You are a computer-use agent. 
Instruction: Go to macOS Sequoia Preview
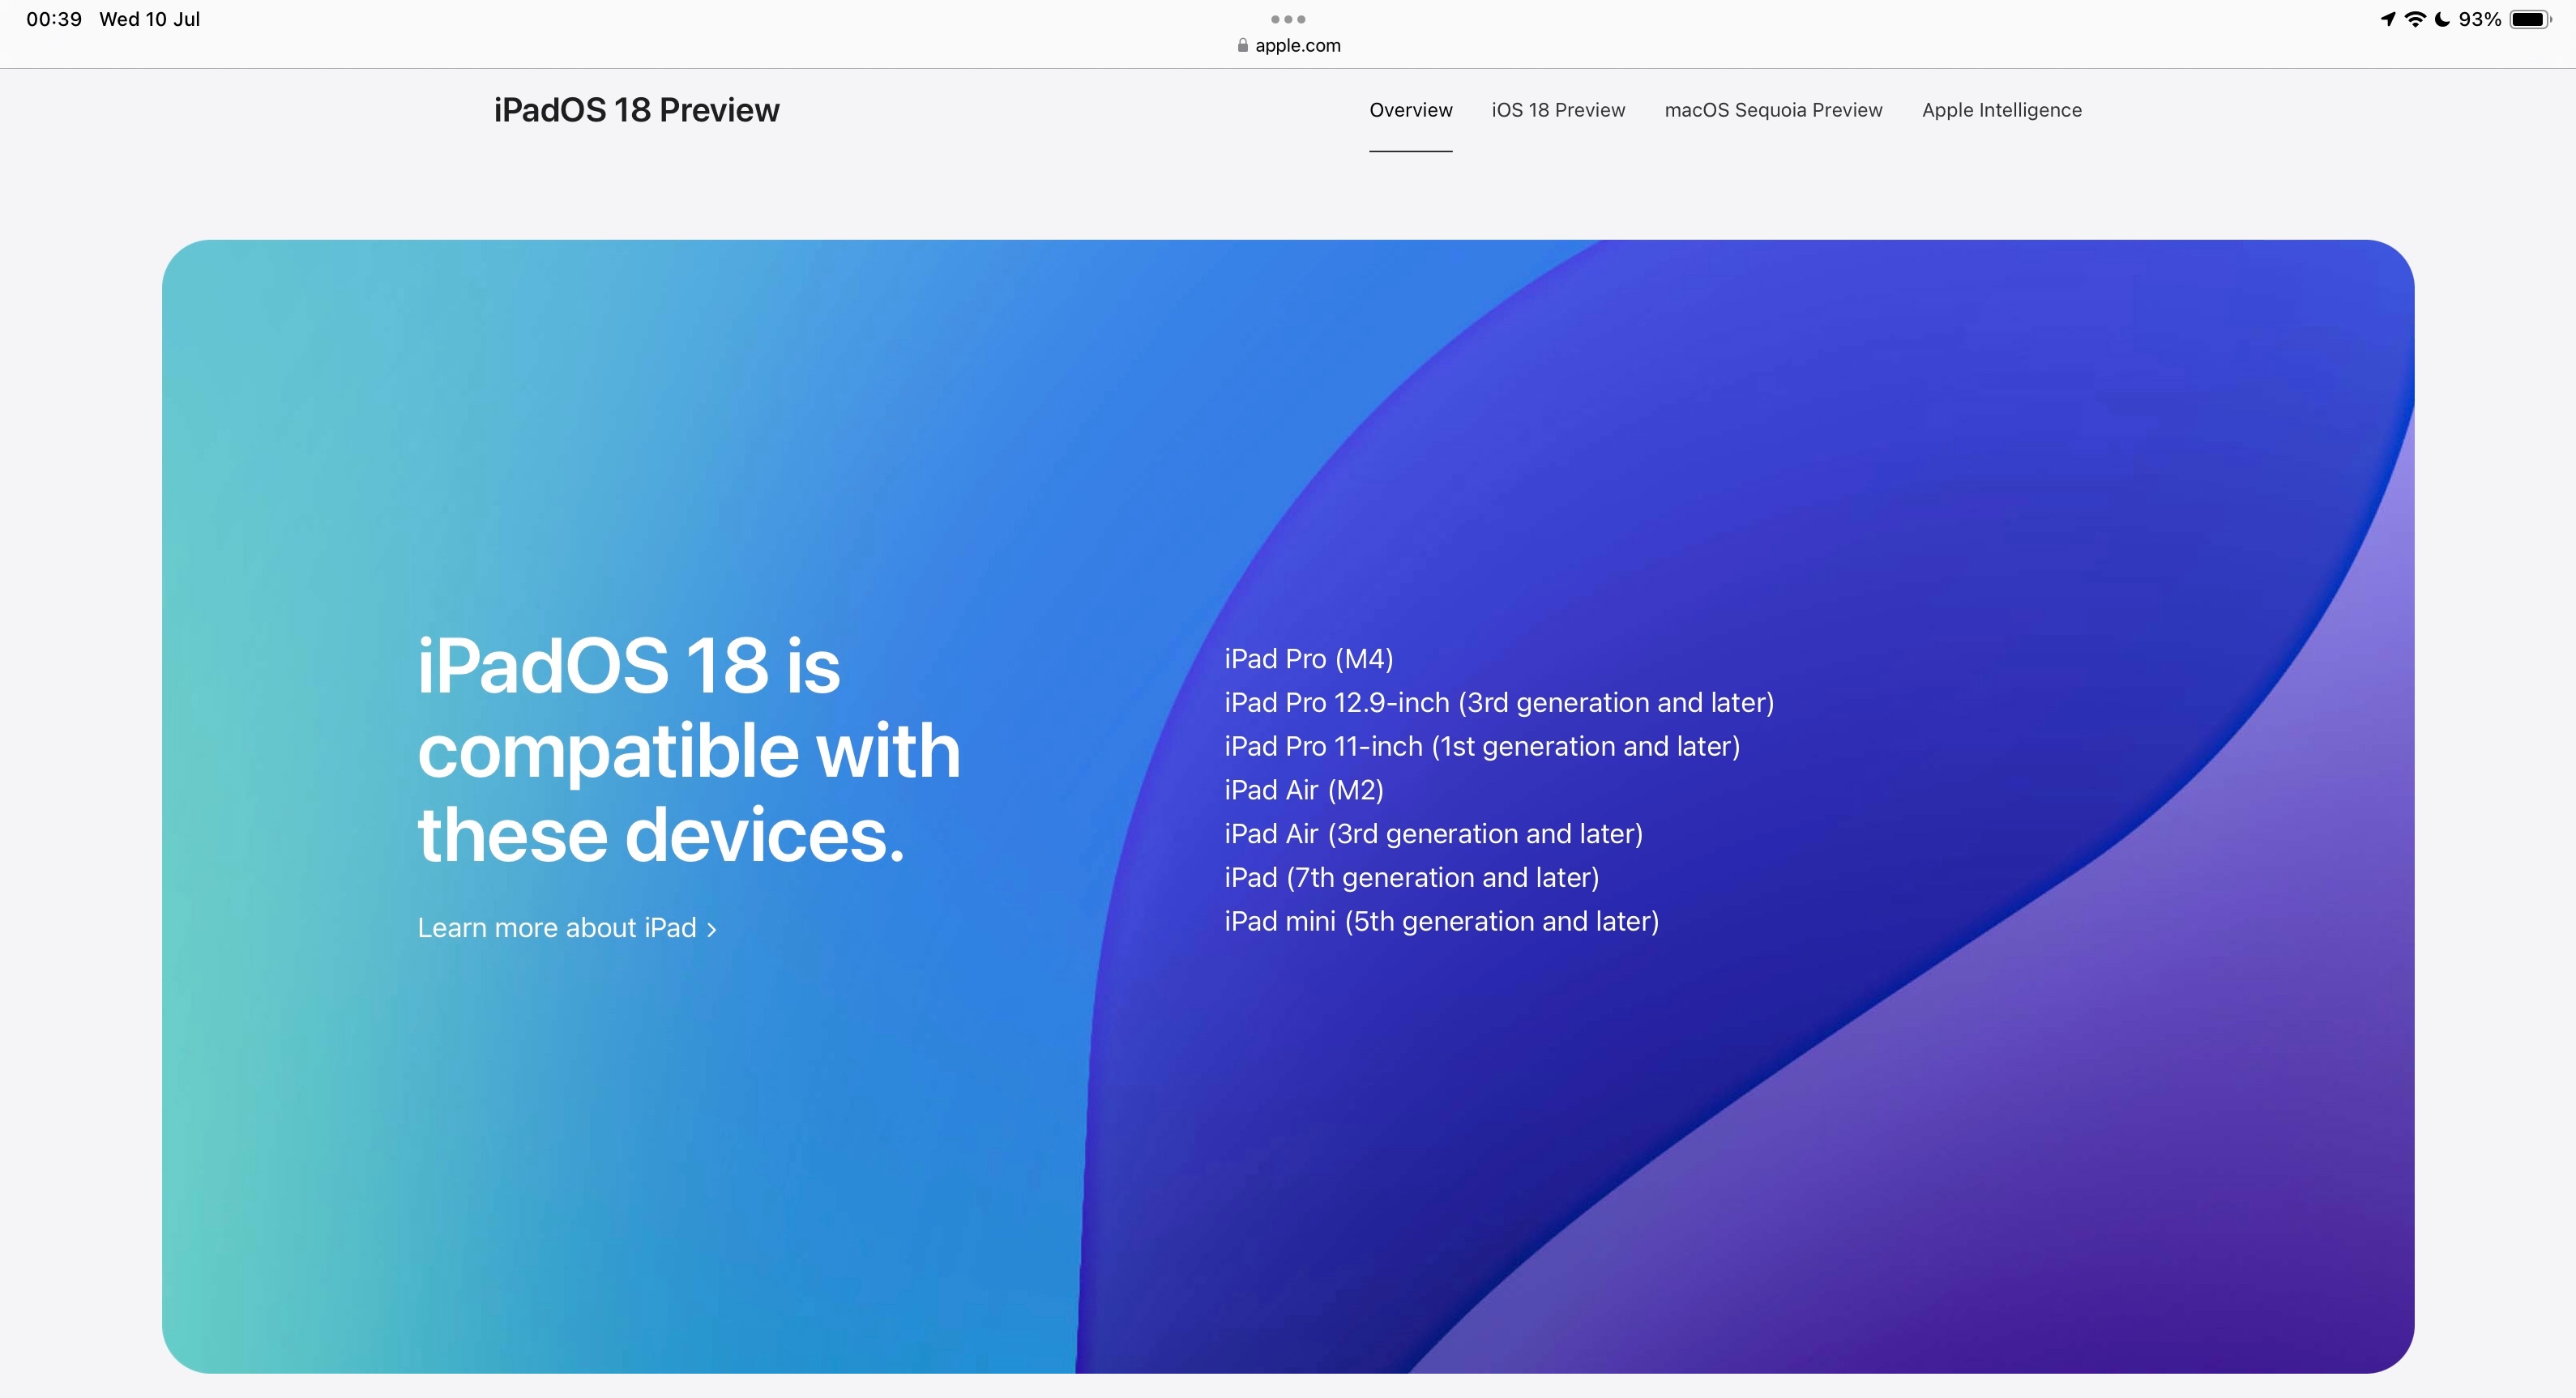(x=1773, y=110)
